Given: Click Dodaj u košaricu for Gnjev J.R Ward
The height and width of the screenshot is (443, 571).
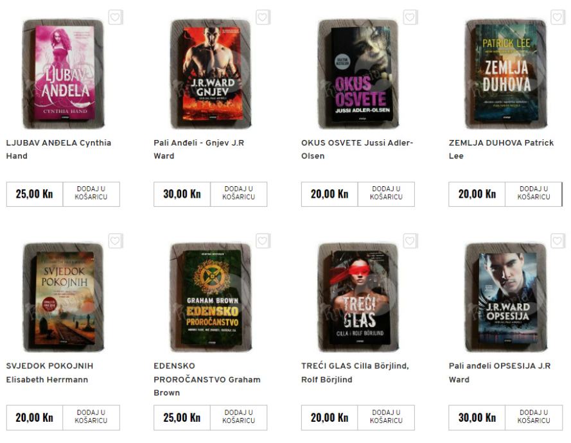Looking at the screenshot, I should [238, 194].
